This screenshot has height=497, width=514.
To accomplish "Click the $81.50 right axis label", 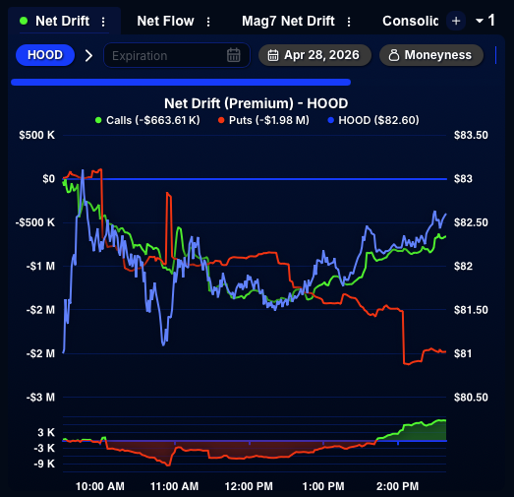I will (471, 310).
